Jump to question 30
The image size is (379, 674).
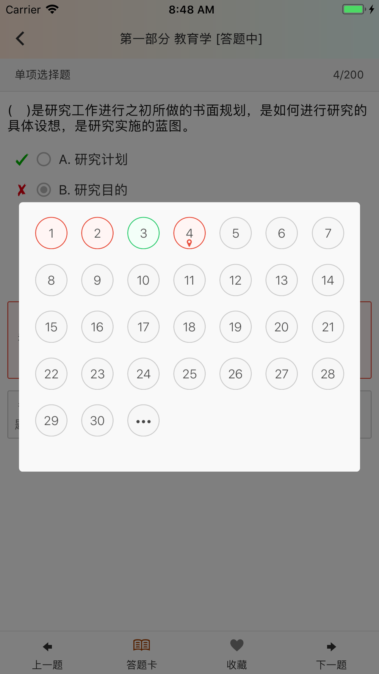pyautogui.click(x=97, y=421)
